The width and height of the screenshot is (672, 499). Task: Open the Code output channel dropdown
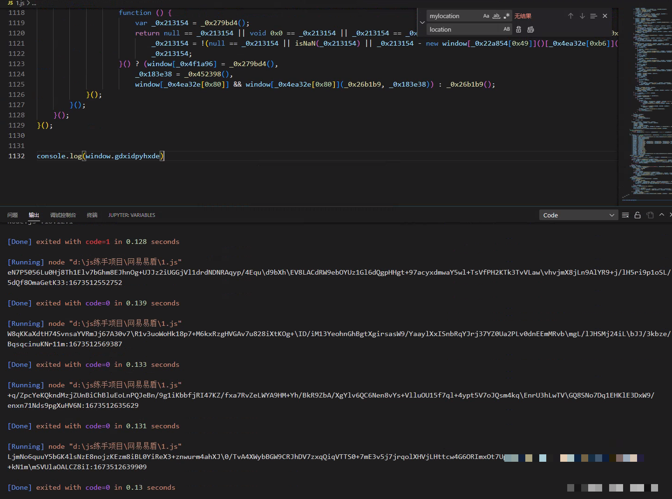click(x=578, y=215)
